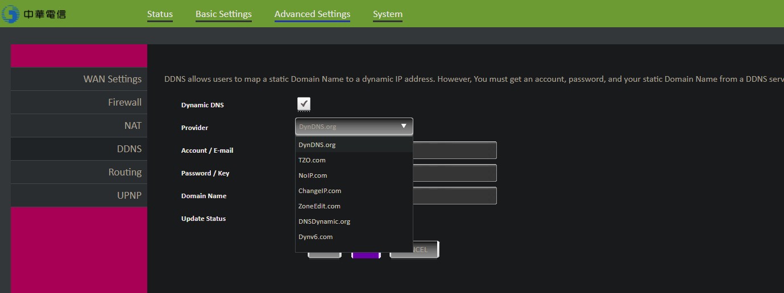Screen dimensions: 784x293
Task: Click the Account / E-mail input field
Action: [x=455, y=150]
